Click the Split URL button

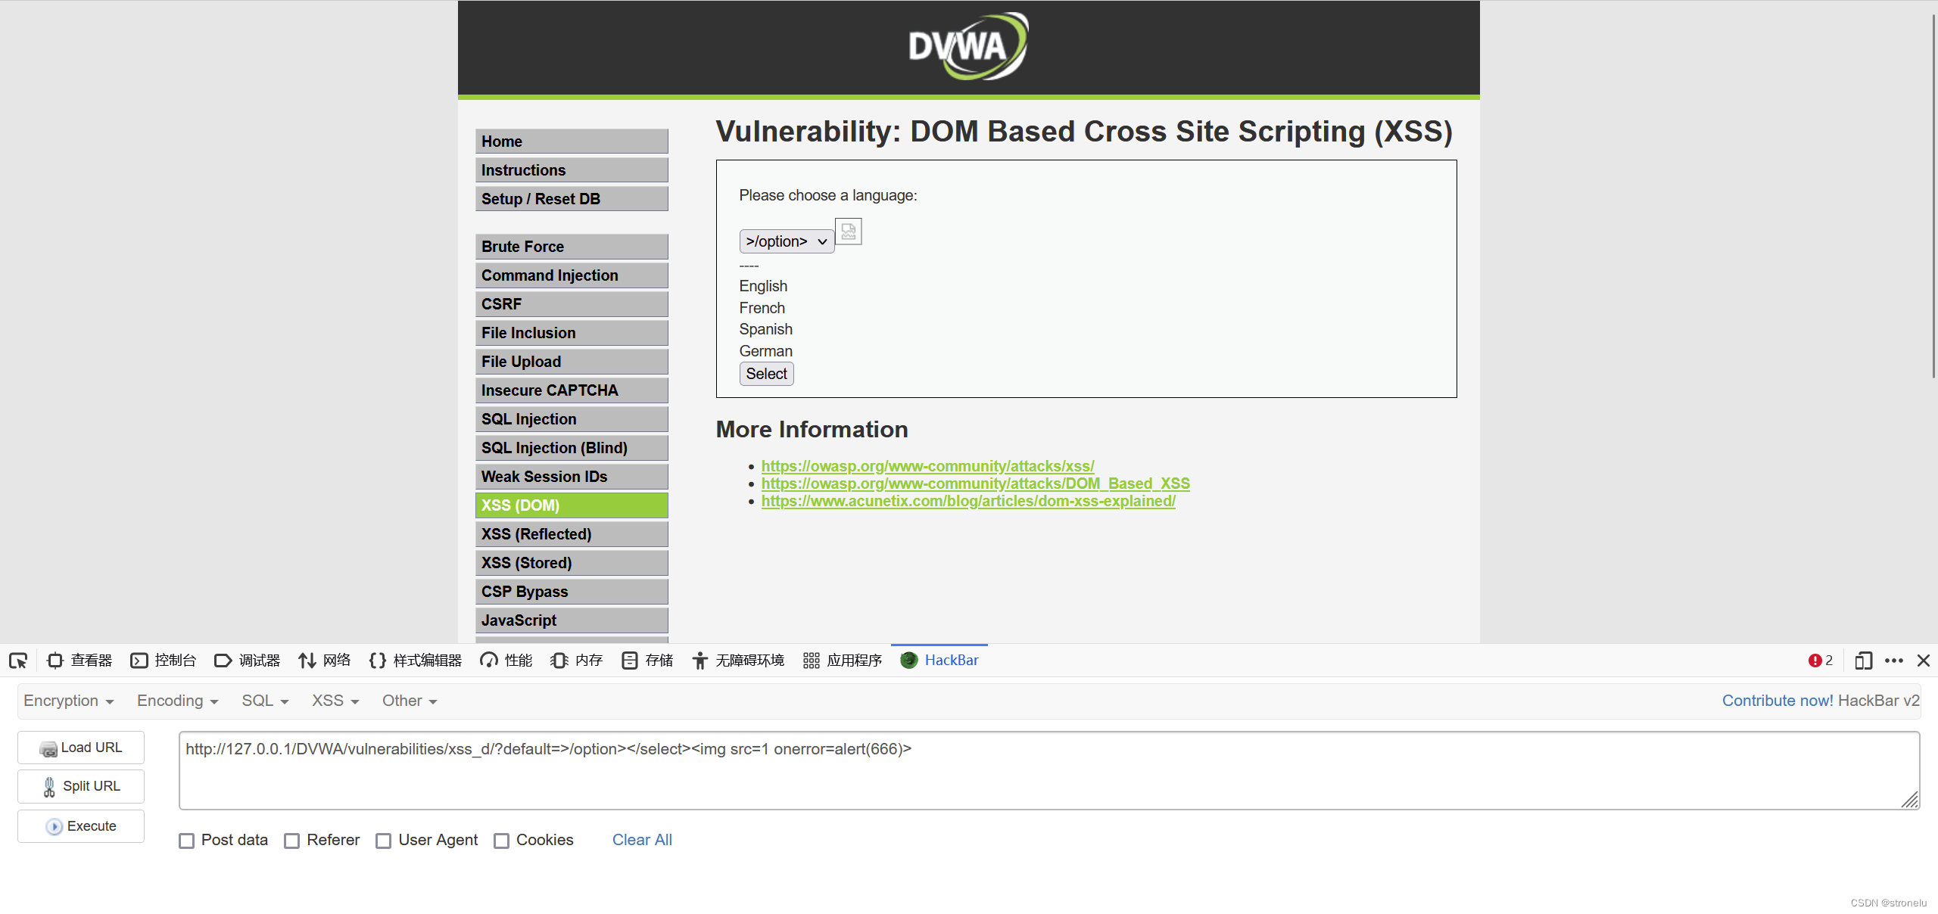[81, 786]
